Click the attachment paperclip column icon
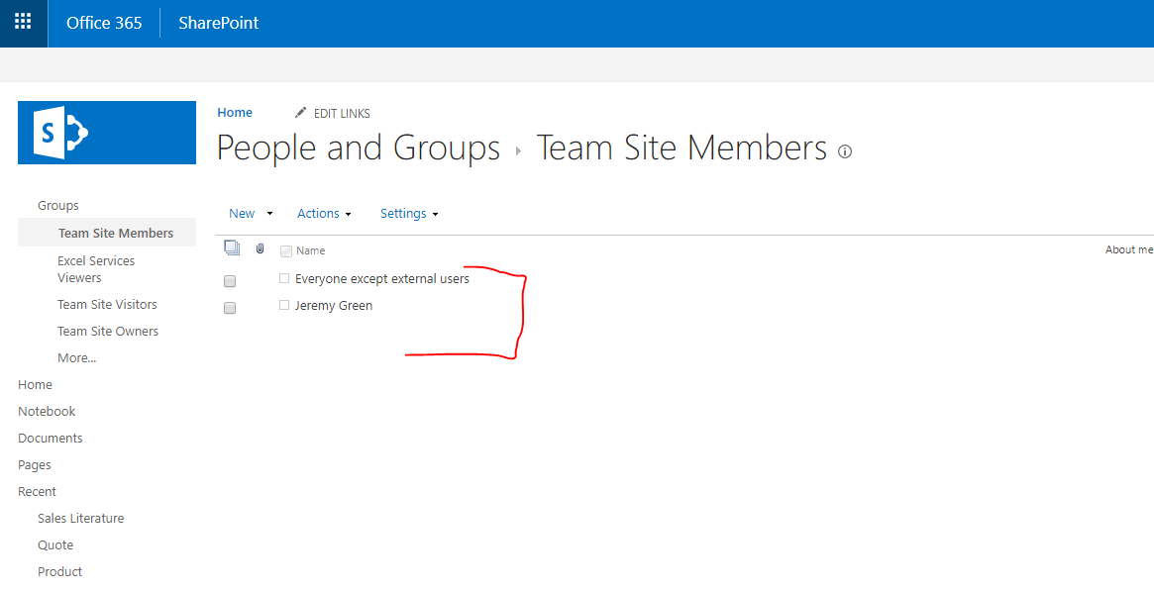The height and width of the screenshot is (591, 1154). point(260,249)
